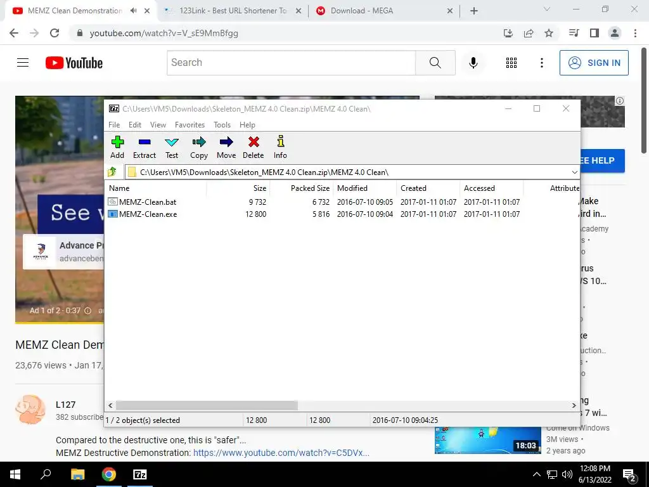Image resolution: width=649 pixels, height=487 pixels.
Task: Open the 18:03 suggested video thumbnail
Action: click(x=487, y=441)
